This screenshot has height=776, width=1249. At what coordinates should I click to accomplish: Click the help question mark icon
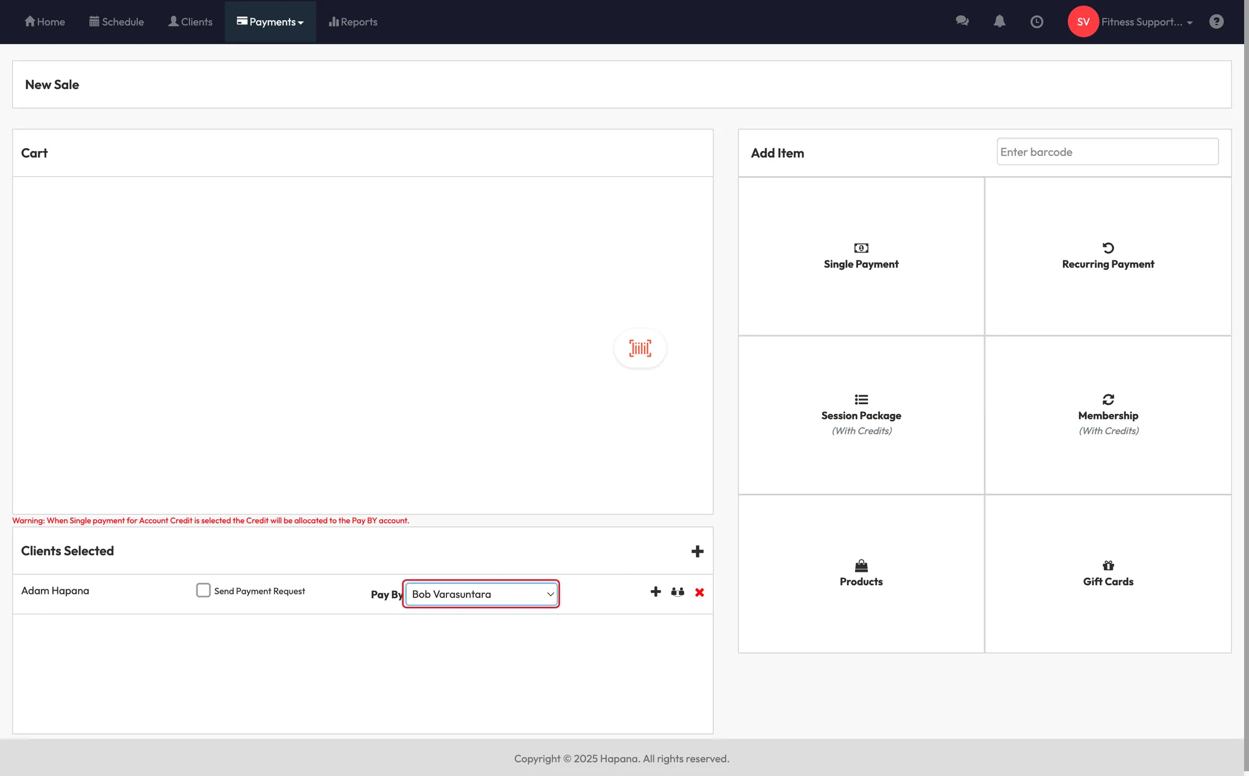pos(1216,22)
